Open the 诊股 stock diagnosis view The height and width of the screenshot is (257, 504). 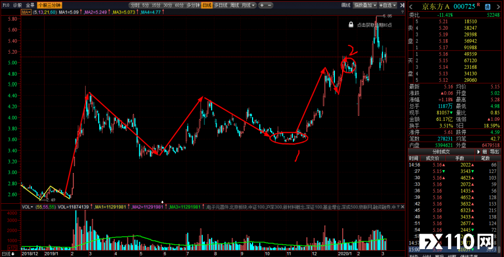coord(17,5)
